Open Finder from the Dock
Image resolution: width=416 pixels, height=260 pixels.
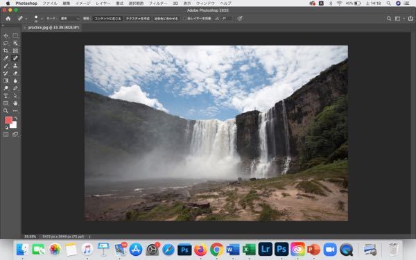tap(23, 250)
